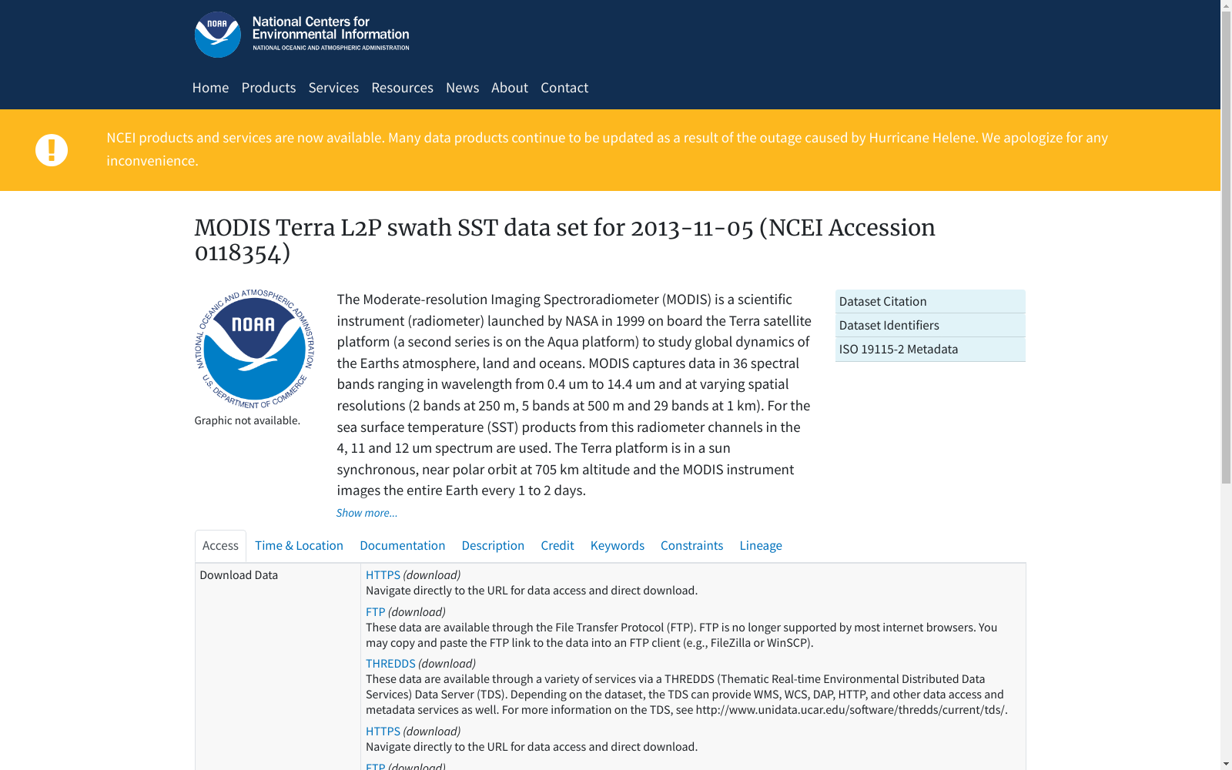This screenshot has height=770, width=1232.
Task: Click the MODIS Terra L2P dataset title heading
Action: tap(564, 239)
